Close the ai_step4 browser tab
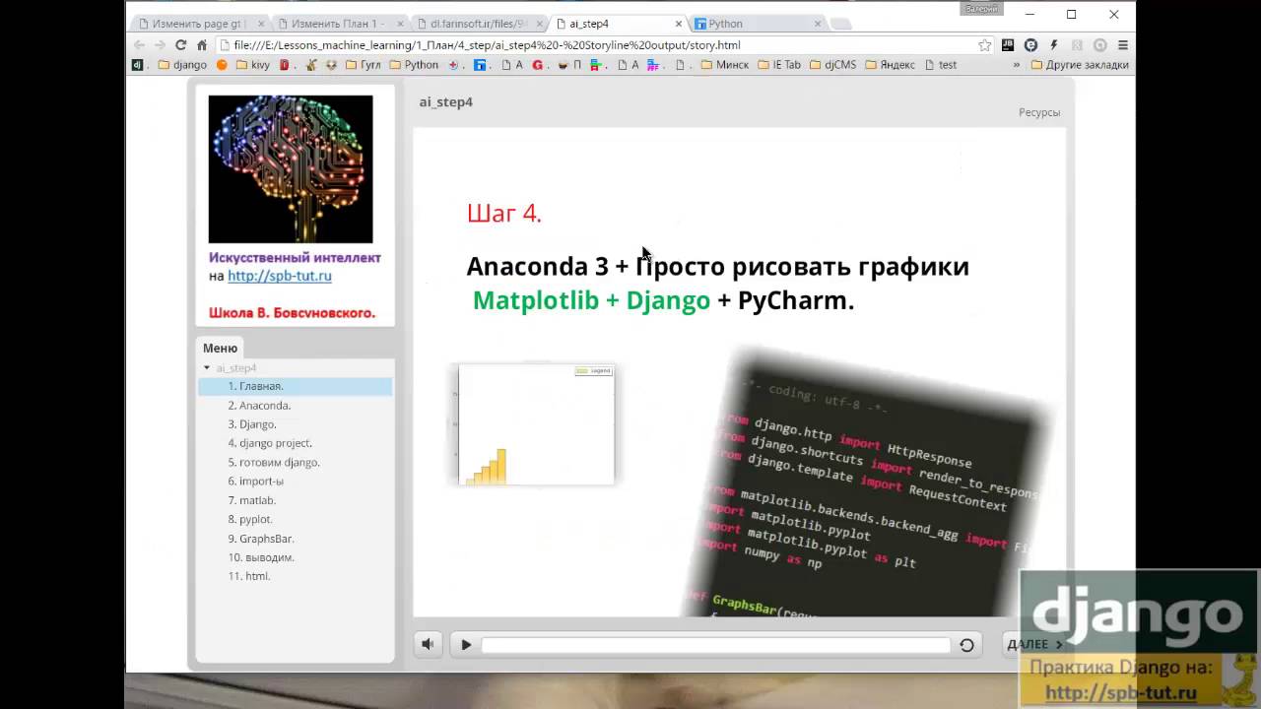 (x=679, y=24)
